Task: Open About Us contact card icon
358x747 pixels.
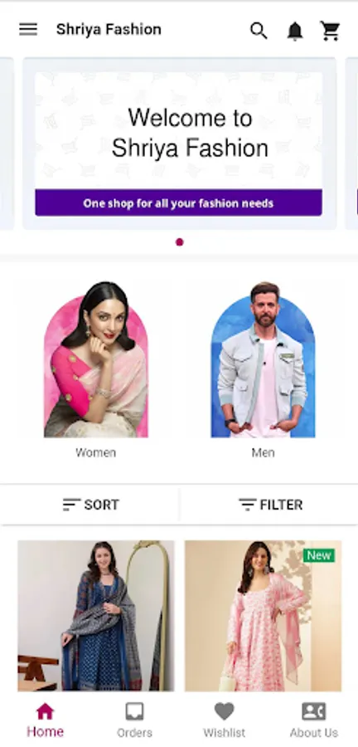Action: tap(314, 712)
